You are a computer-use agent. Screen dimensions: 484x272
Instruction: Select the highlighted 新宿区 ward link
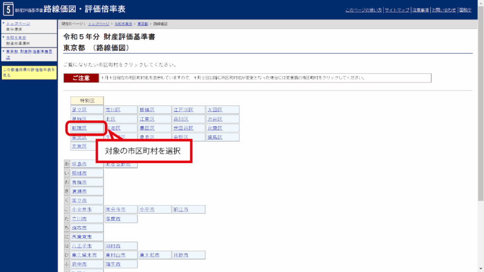pos(79,128)
